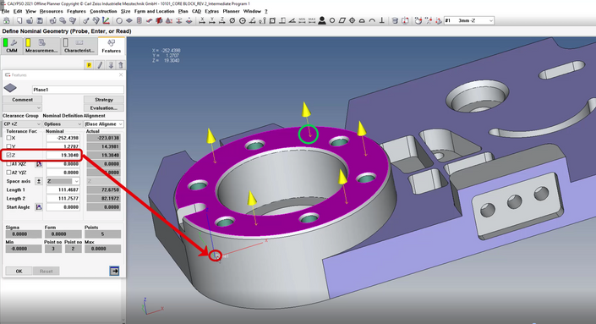Select the plane feature icon in toolbar

[129, 20]
